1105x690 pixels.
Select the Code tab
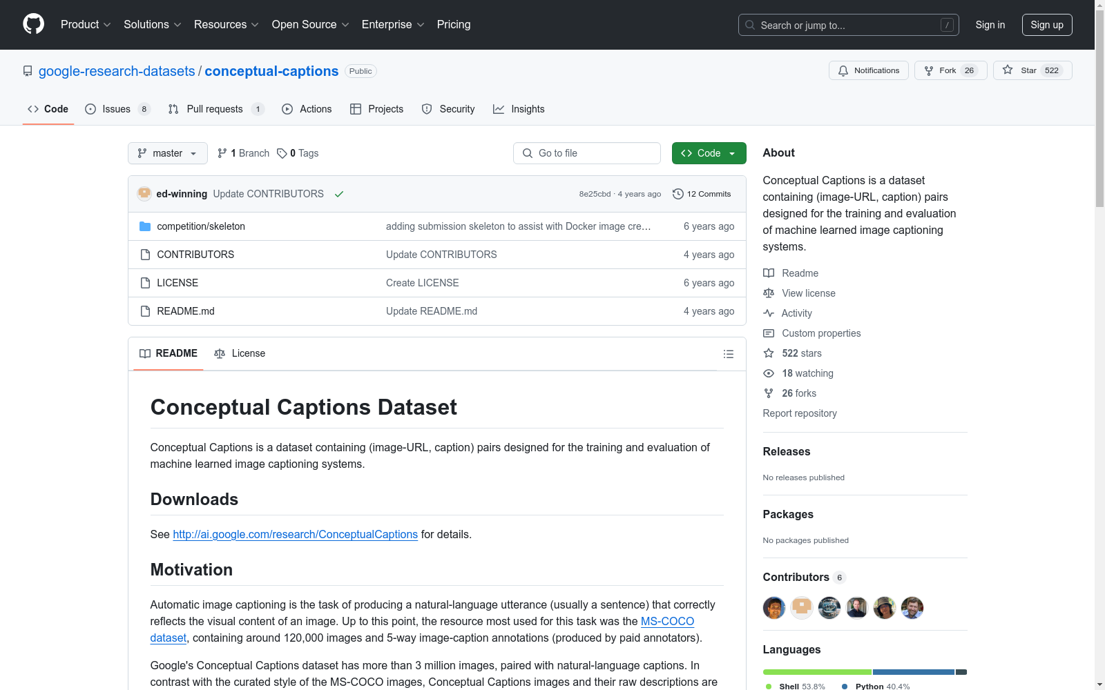coord(48,109)
